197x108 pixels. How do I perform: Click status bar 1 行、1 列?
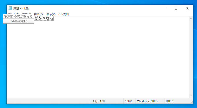99,101
